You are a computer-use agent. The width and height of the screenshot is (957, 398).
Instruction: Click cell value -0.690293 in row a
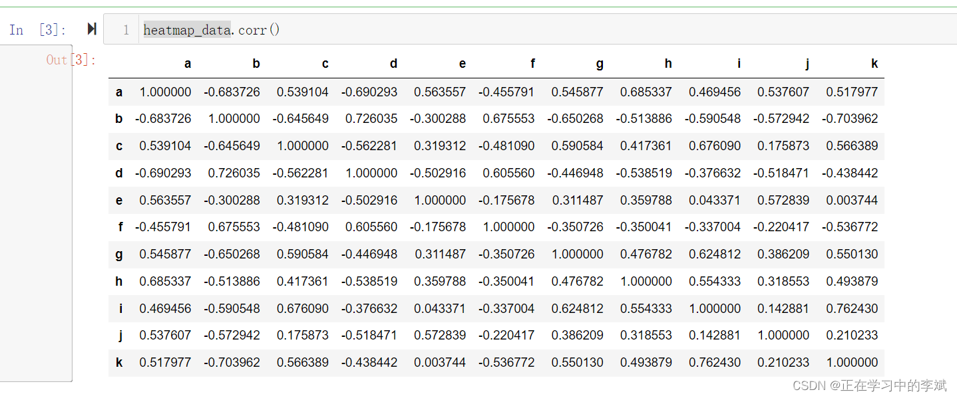369,92
